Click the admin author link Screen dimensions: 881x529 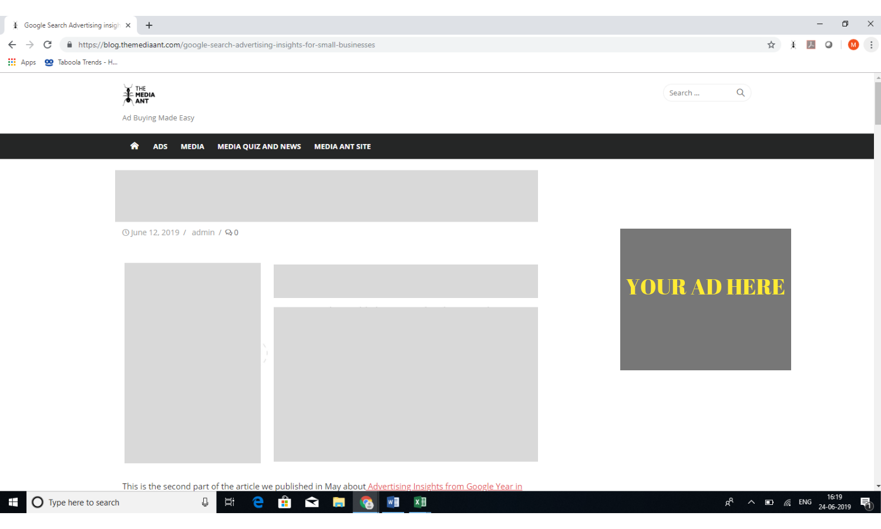tap(203, 232)
